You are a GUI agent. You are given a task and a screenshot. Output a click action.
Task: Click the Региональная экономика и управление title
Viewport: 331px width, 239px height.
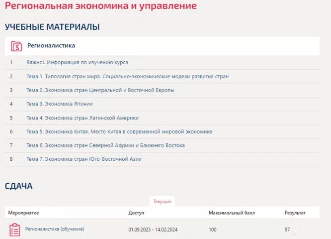point(101,5)
